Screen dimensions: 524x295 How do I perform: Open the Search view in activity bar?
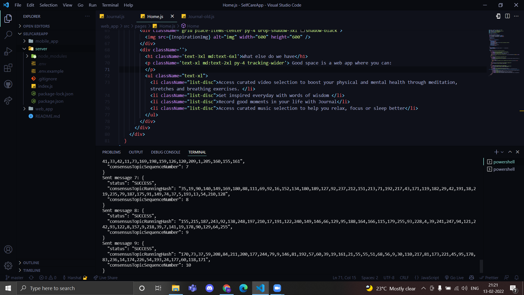tap(8, 35)
